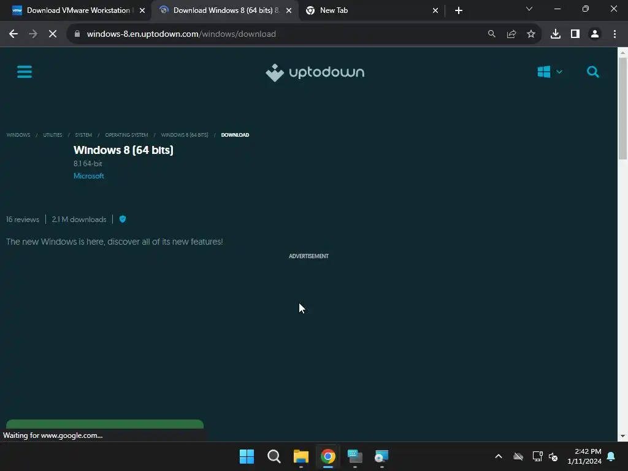This screenshot has height=471, width=628.
Task: Open the WINDOWS breadcrumb link
Action: coord(18,135)
